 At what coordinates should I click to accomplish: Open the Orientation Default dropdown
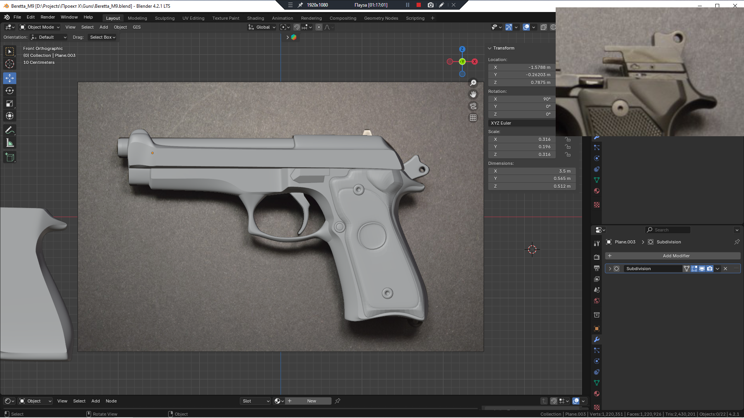(x=49, y=37)
